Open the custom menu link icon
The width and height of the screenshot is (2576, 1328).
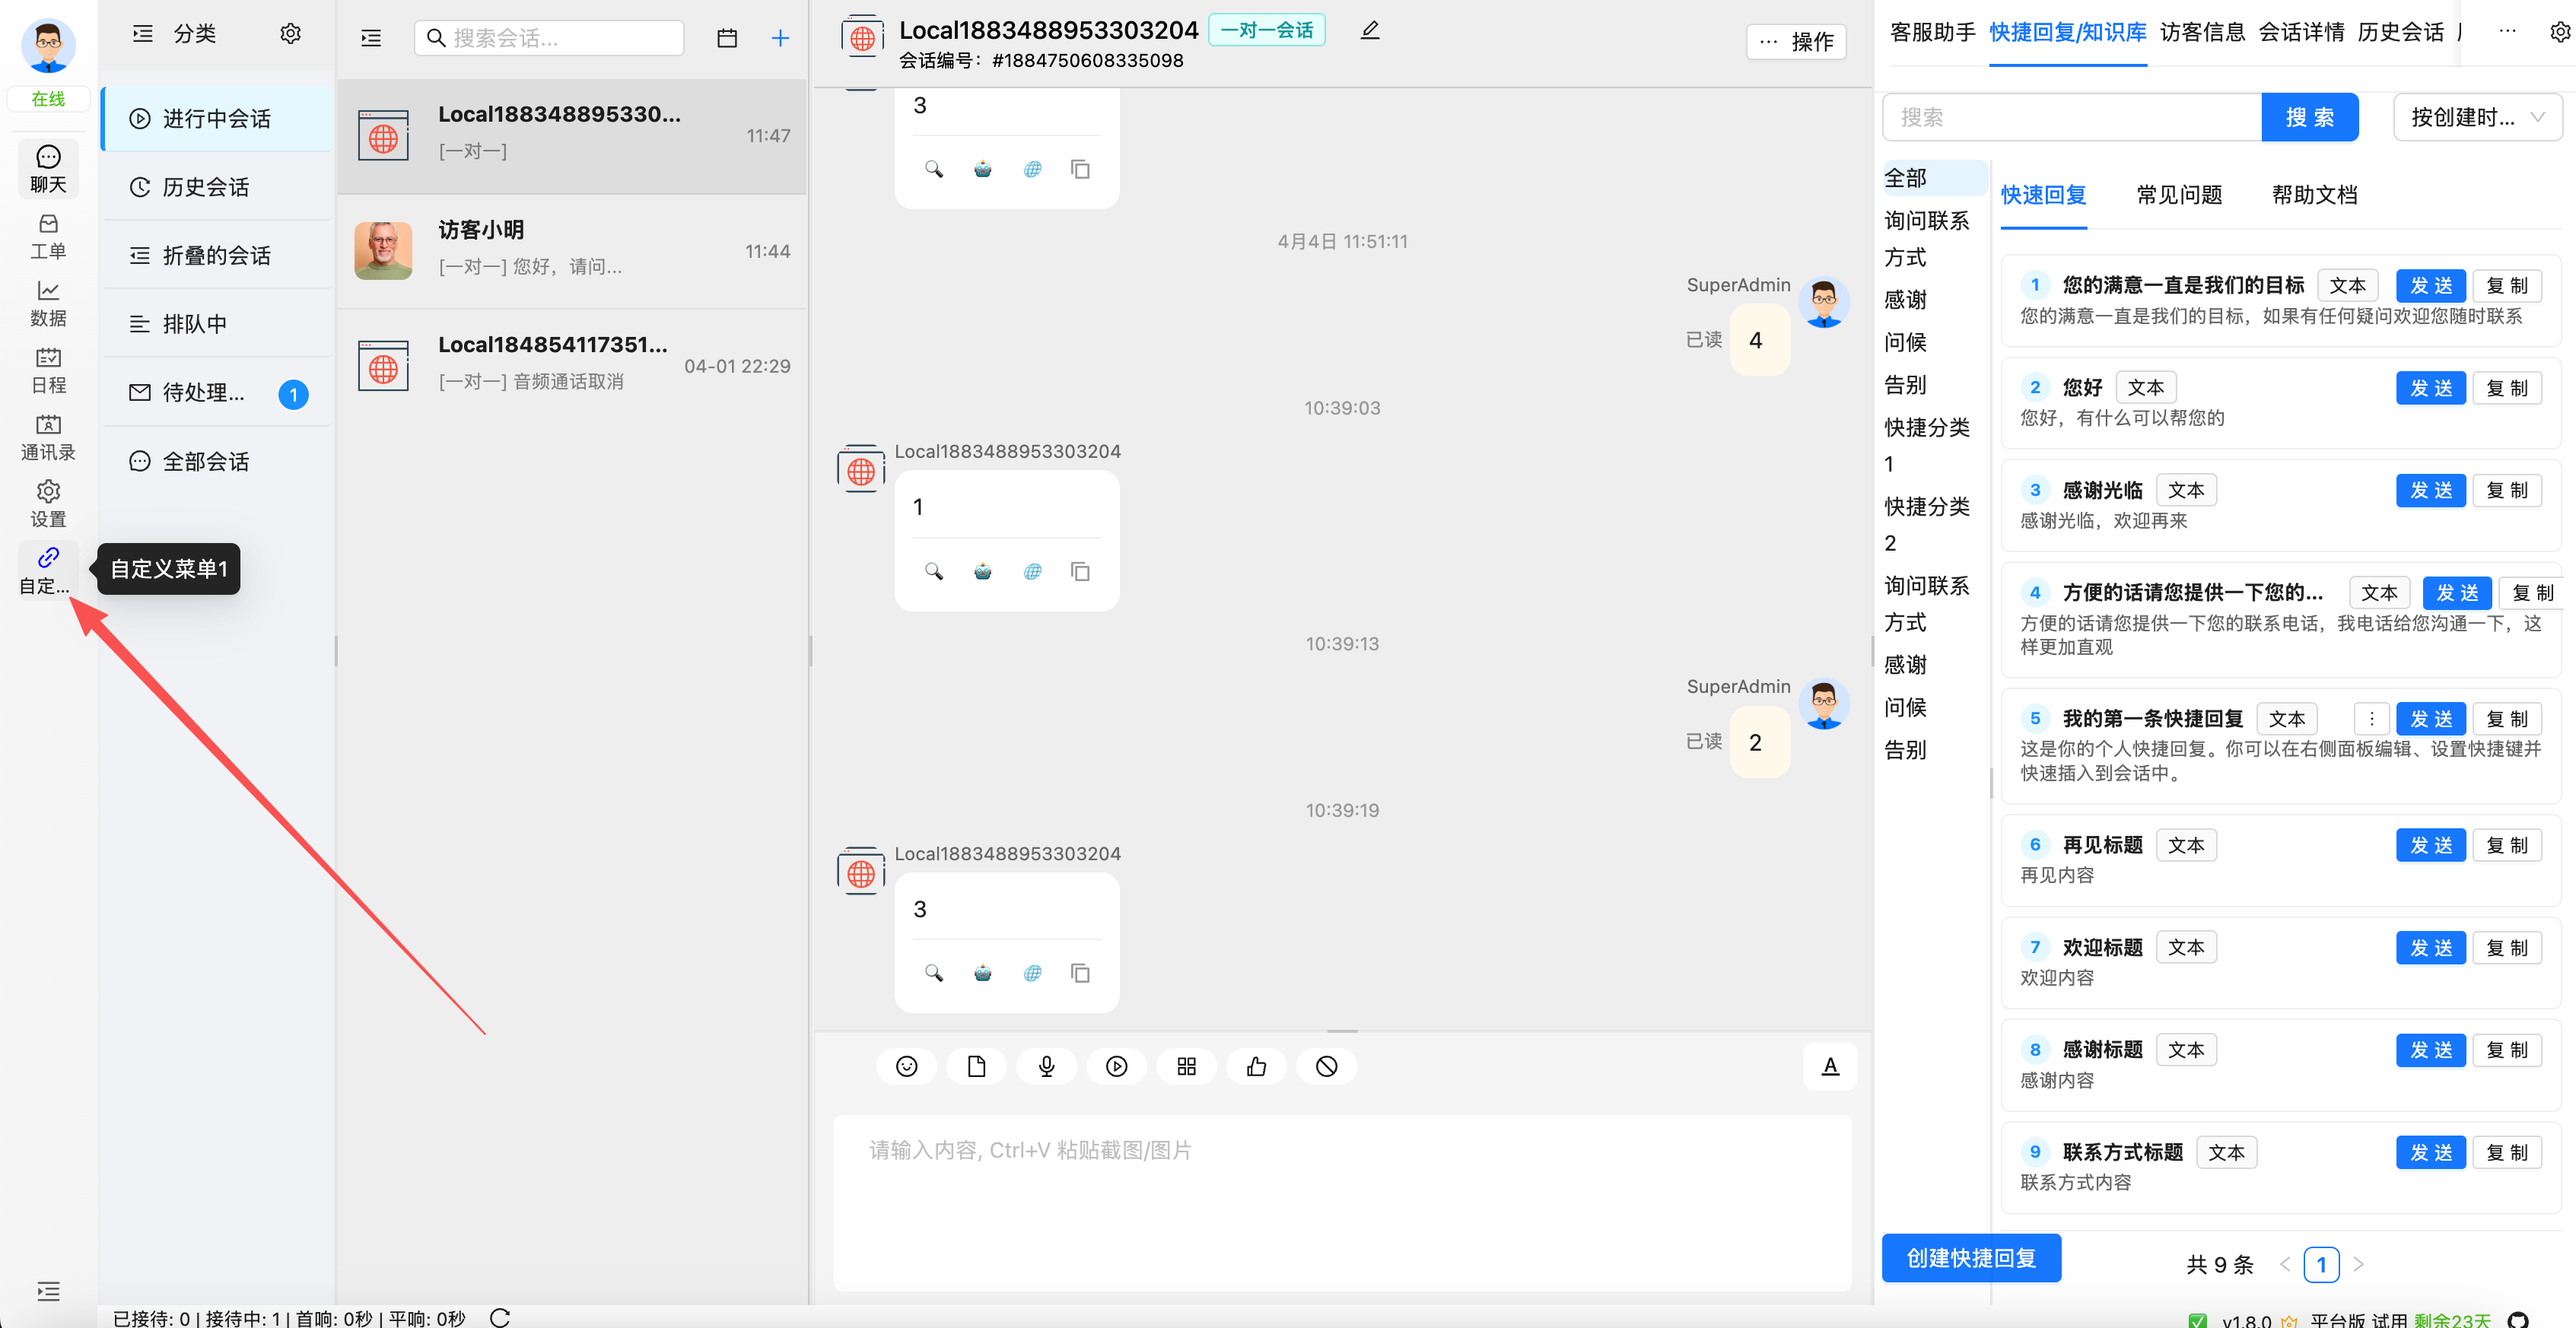coord(48,570)
